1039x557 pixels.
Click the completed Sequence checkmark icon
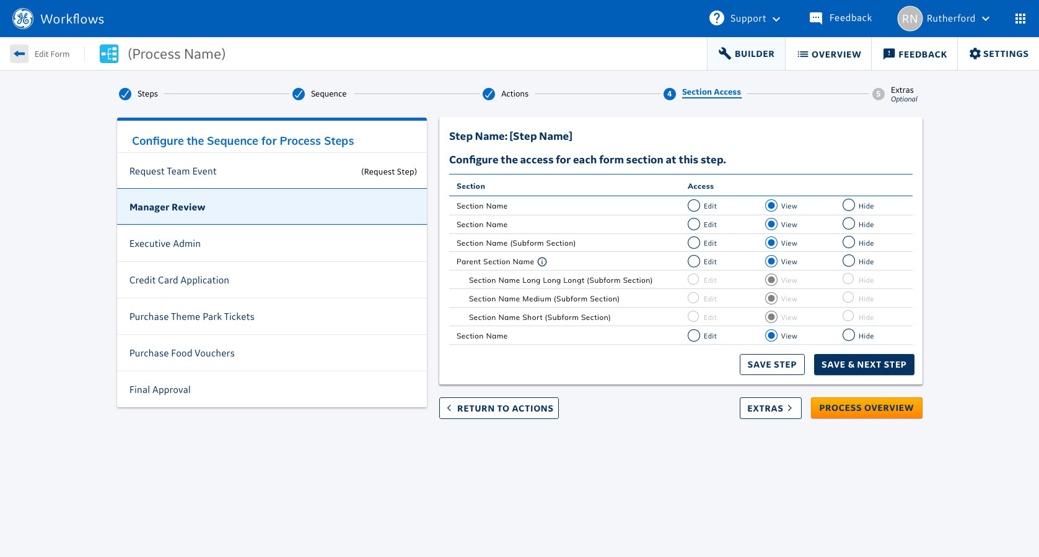pyautogui.click(x=299, y=94)
